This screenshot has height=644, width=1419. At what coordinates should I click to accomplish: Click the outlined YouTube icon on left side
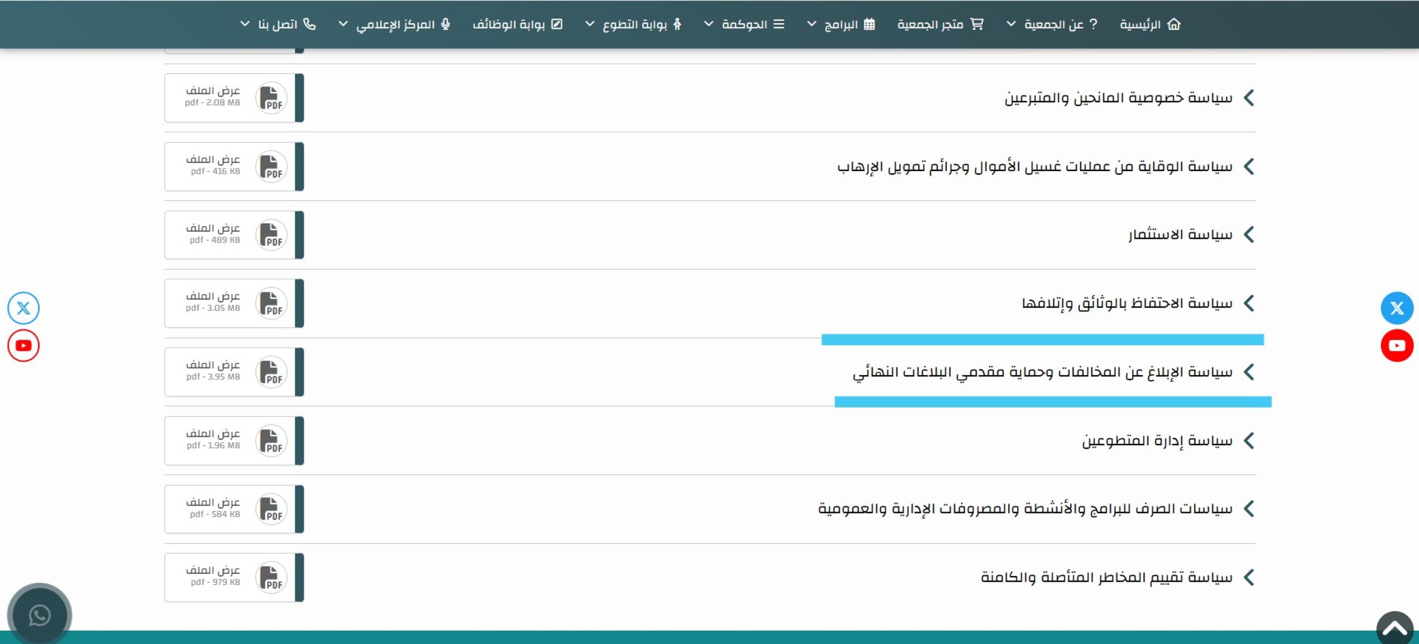coord(23,346)
